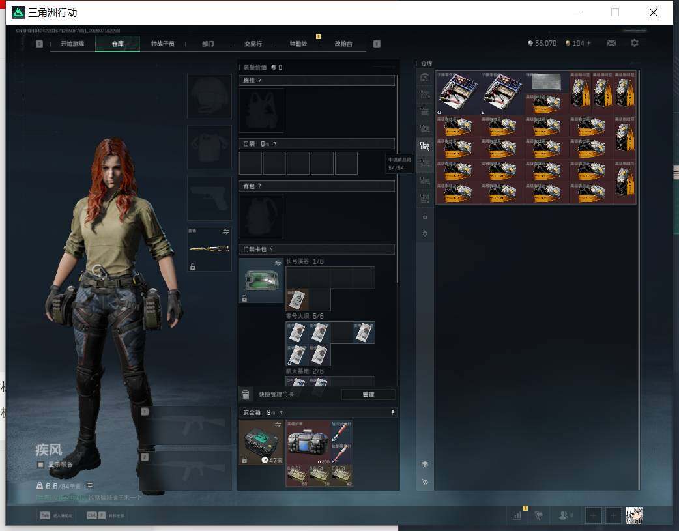Select first keycard under 零号大坝
679x531 pixels.
click(297, 333)
